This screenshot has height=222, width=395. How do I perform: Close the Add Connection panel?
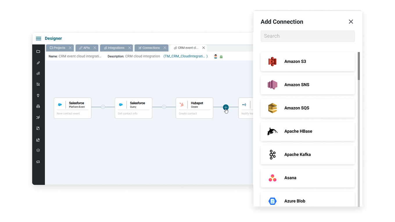(351, 22)
